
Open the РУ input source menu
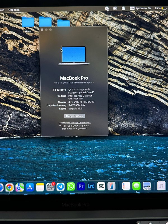click(x=132, y=8)
